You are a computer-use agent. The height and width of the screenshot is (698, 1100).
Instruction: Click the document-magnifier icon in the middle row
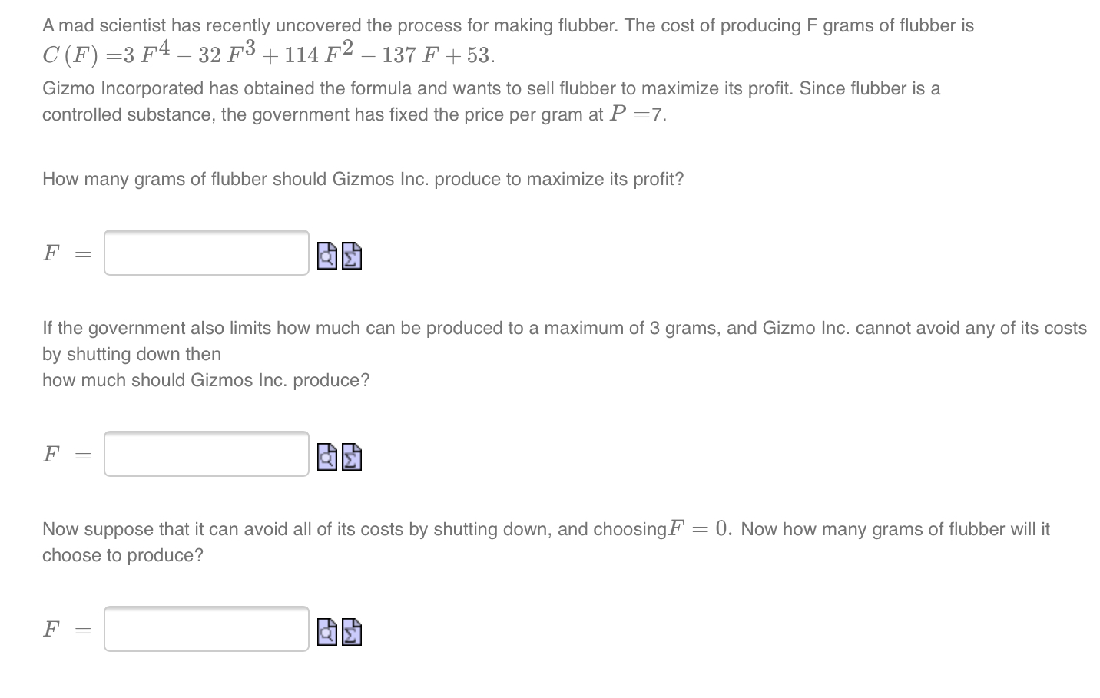point(326,458)
